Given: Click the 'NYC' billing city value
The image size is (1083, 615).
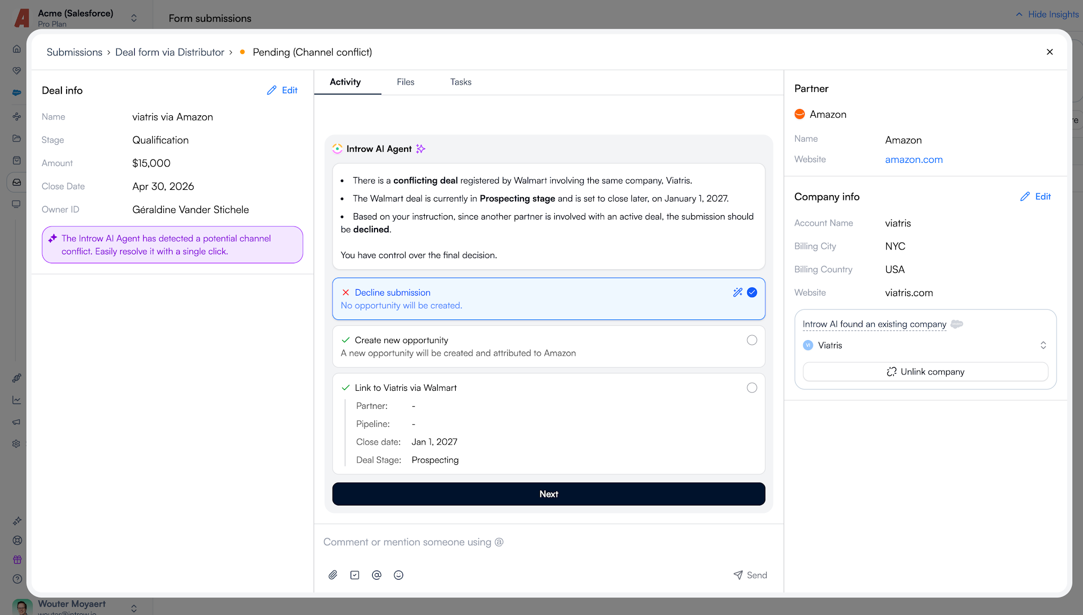Looking at the screenshot, I should [895, 246].
